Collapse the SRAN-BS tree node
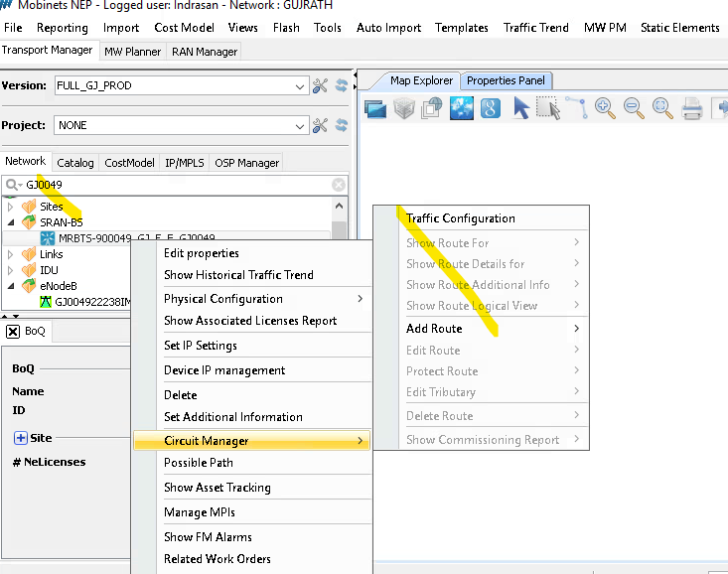Screen dimensions: 728x574 pos(11,222)
